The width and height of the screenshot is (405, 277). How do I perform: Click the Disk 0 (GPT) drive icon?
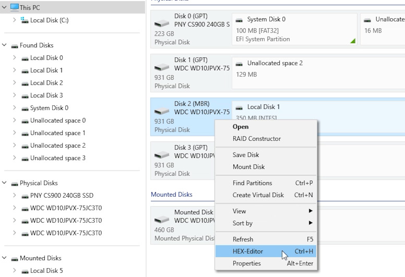pos(162,24)
